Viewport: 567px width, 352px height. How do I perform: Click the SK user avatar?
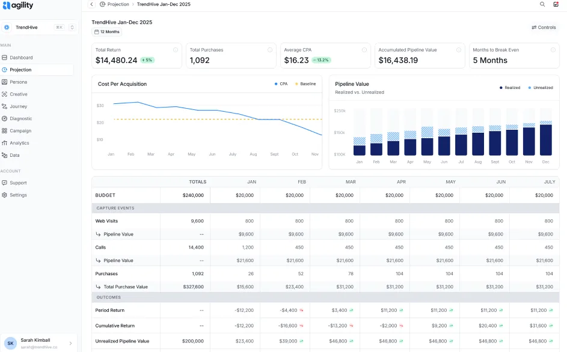10,344
